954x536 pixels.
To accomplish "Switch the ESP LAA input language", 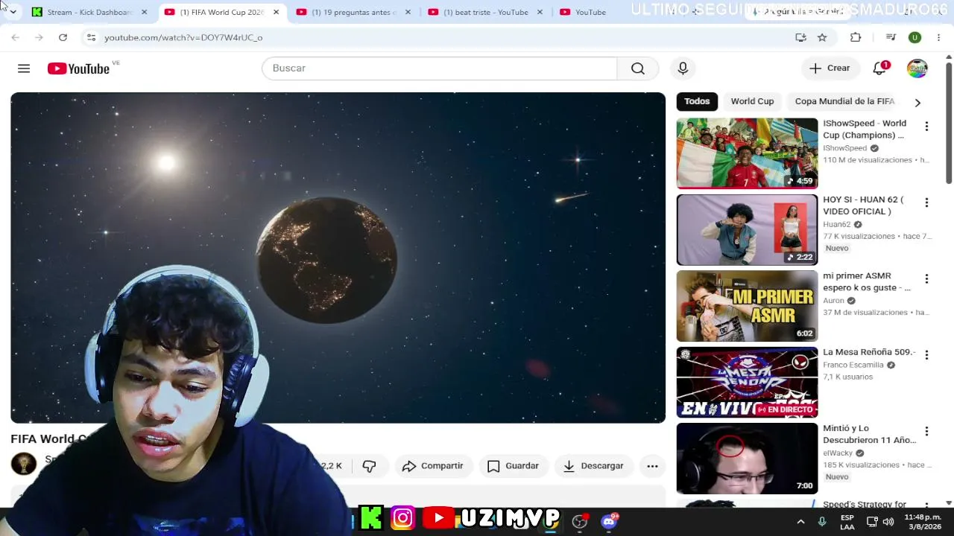I will coord(847,522).
